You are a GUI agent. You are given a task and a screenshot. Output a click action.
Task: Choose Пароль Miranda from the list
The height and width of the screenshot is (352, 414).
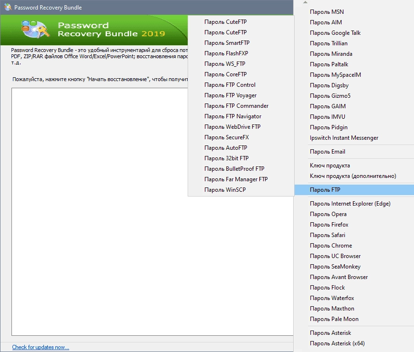[354, 54]
